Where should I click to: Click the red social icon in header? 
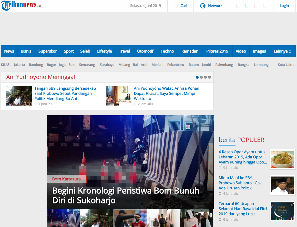tap(255, 6)
